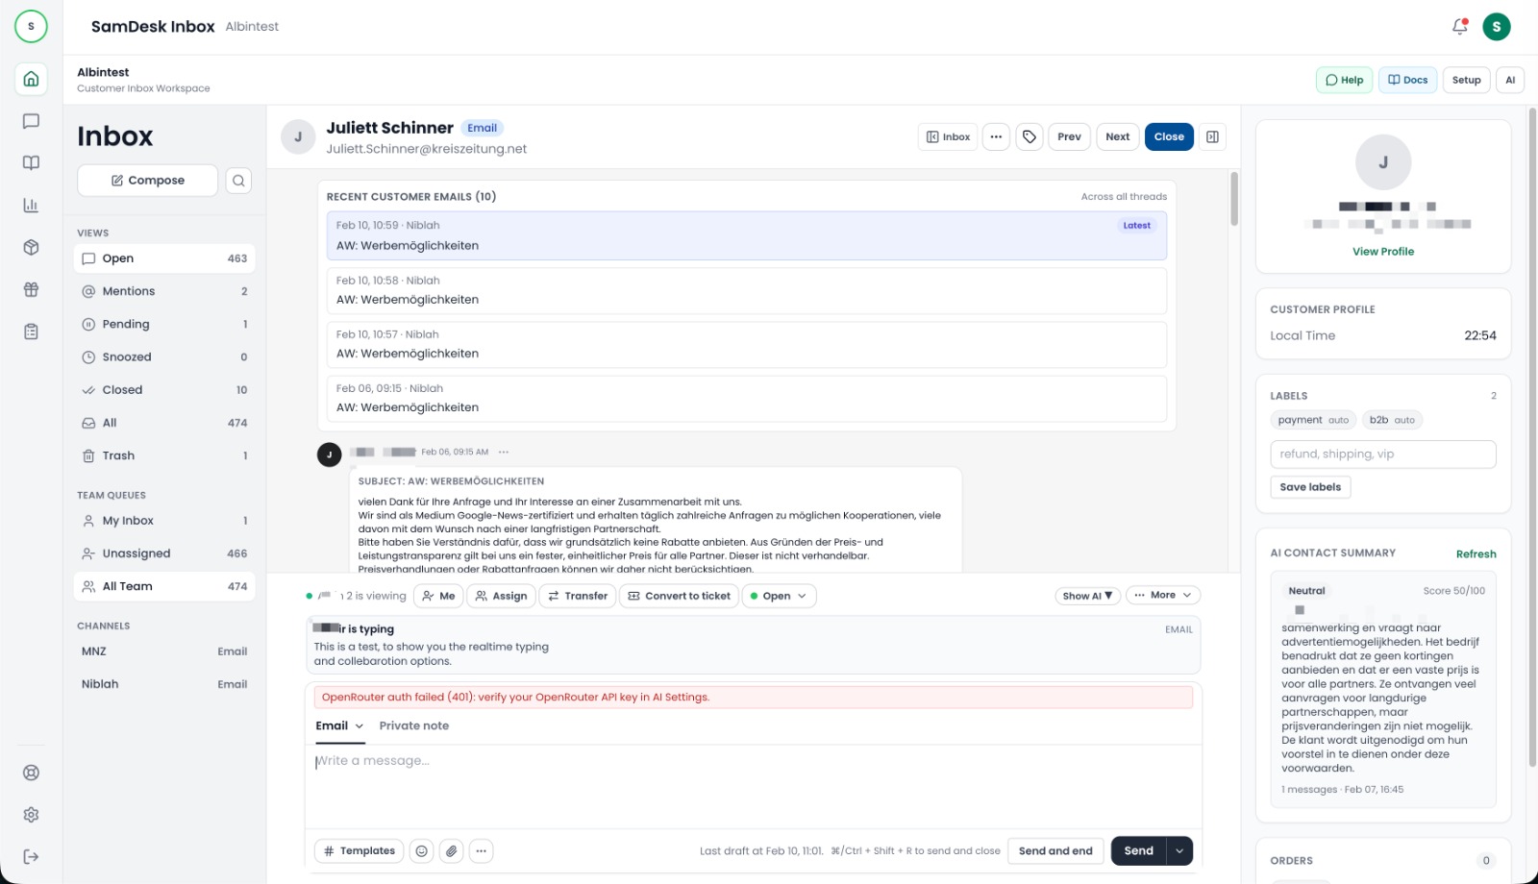Click the gift icon in the left sidebar
The height and width of the screenshot is (884, 1538).
click(31, 288)
